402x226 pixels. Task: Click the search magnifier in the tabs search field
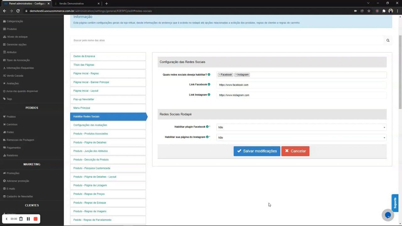click(x=388, y=40)
